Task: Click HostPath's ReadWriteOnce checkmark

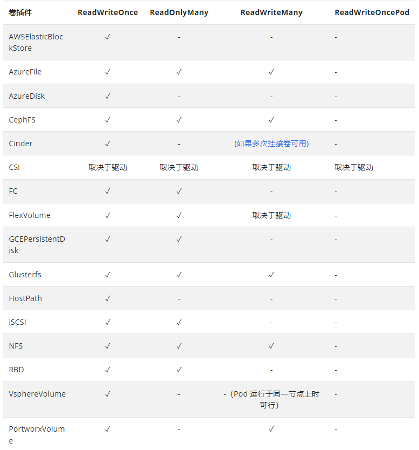Action: tap(108, 298)
